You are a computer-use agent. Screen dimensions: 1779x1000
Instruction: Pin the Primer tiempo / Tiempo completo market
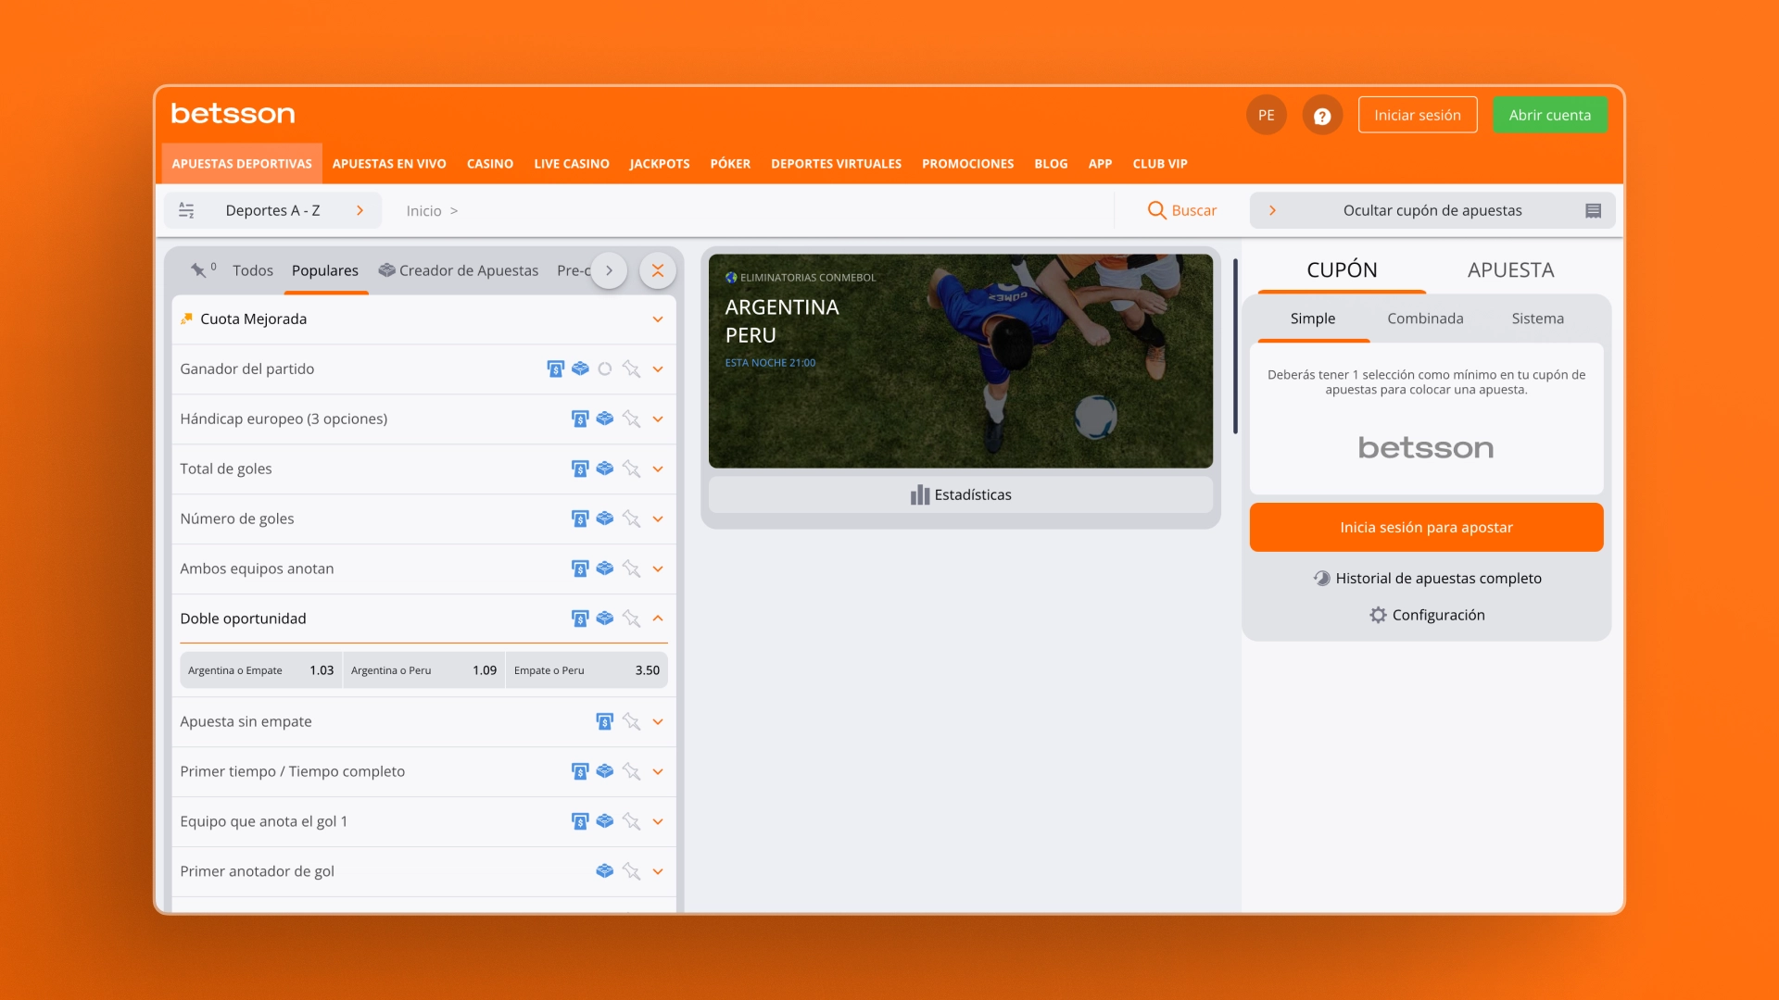point(631,771)
